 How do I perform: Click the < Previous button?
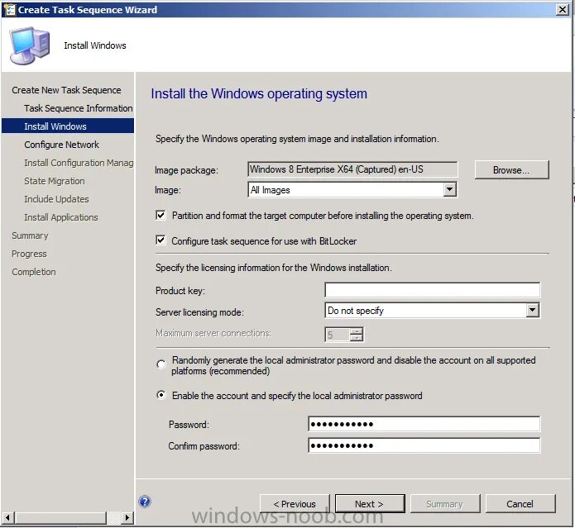coord(295,504)
